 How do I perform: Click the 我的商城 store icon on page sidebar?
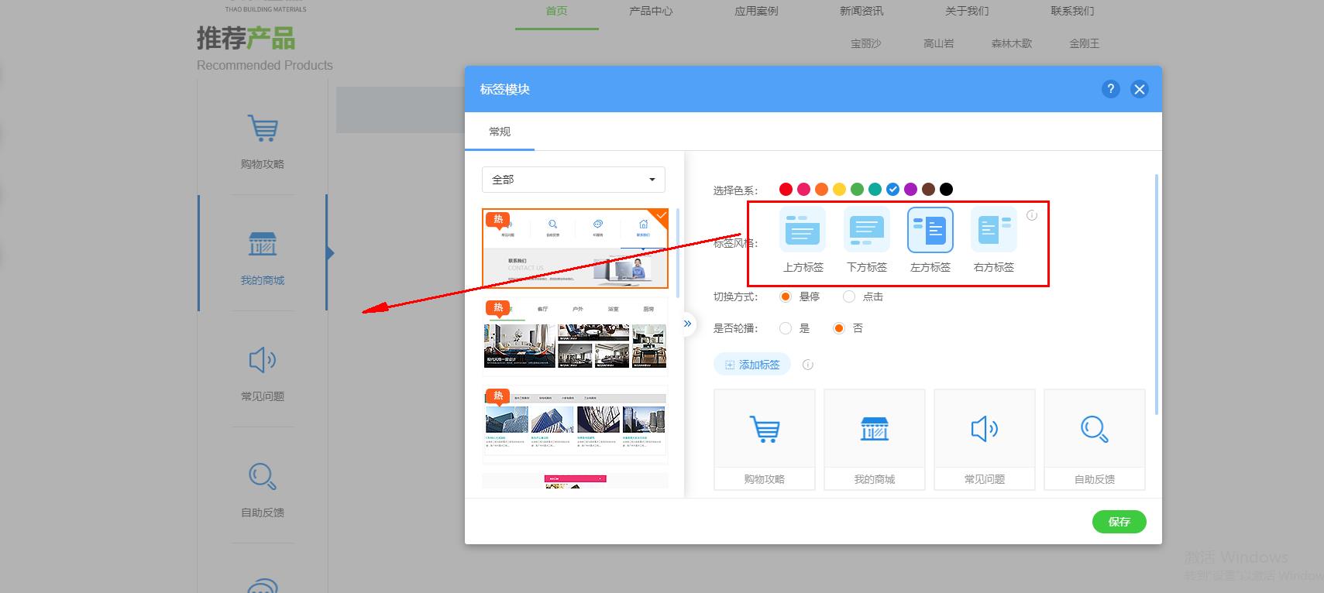click(x=263, y=243)
